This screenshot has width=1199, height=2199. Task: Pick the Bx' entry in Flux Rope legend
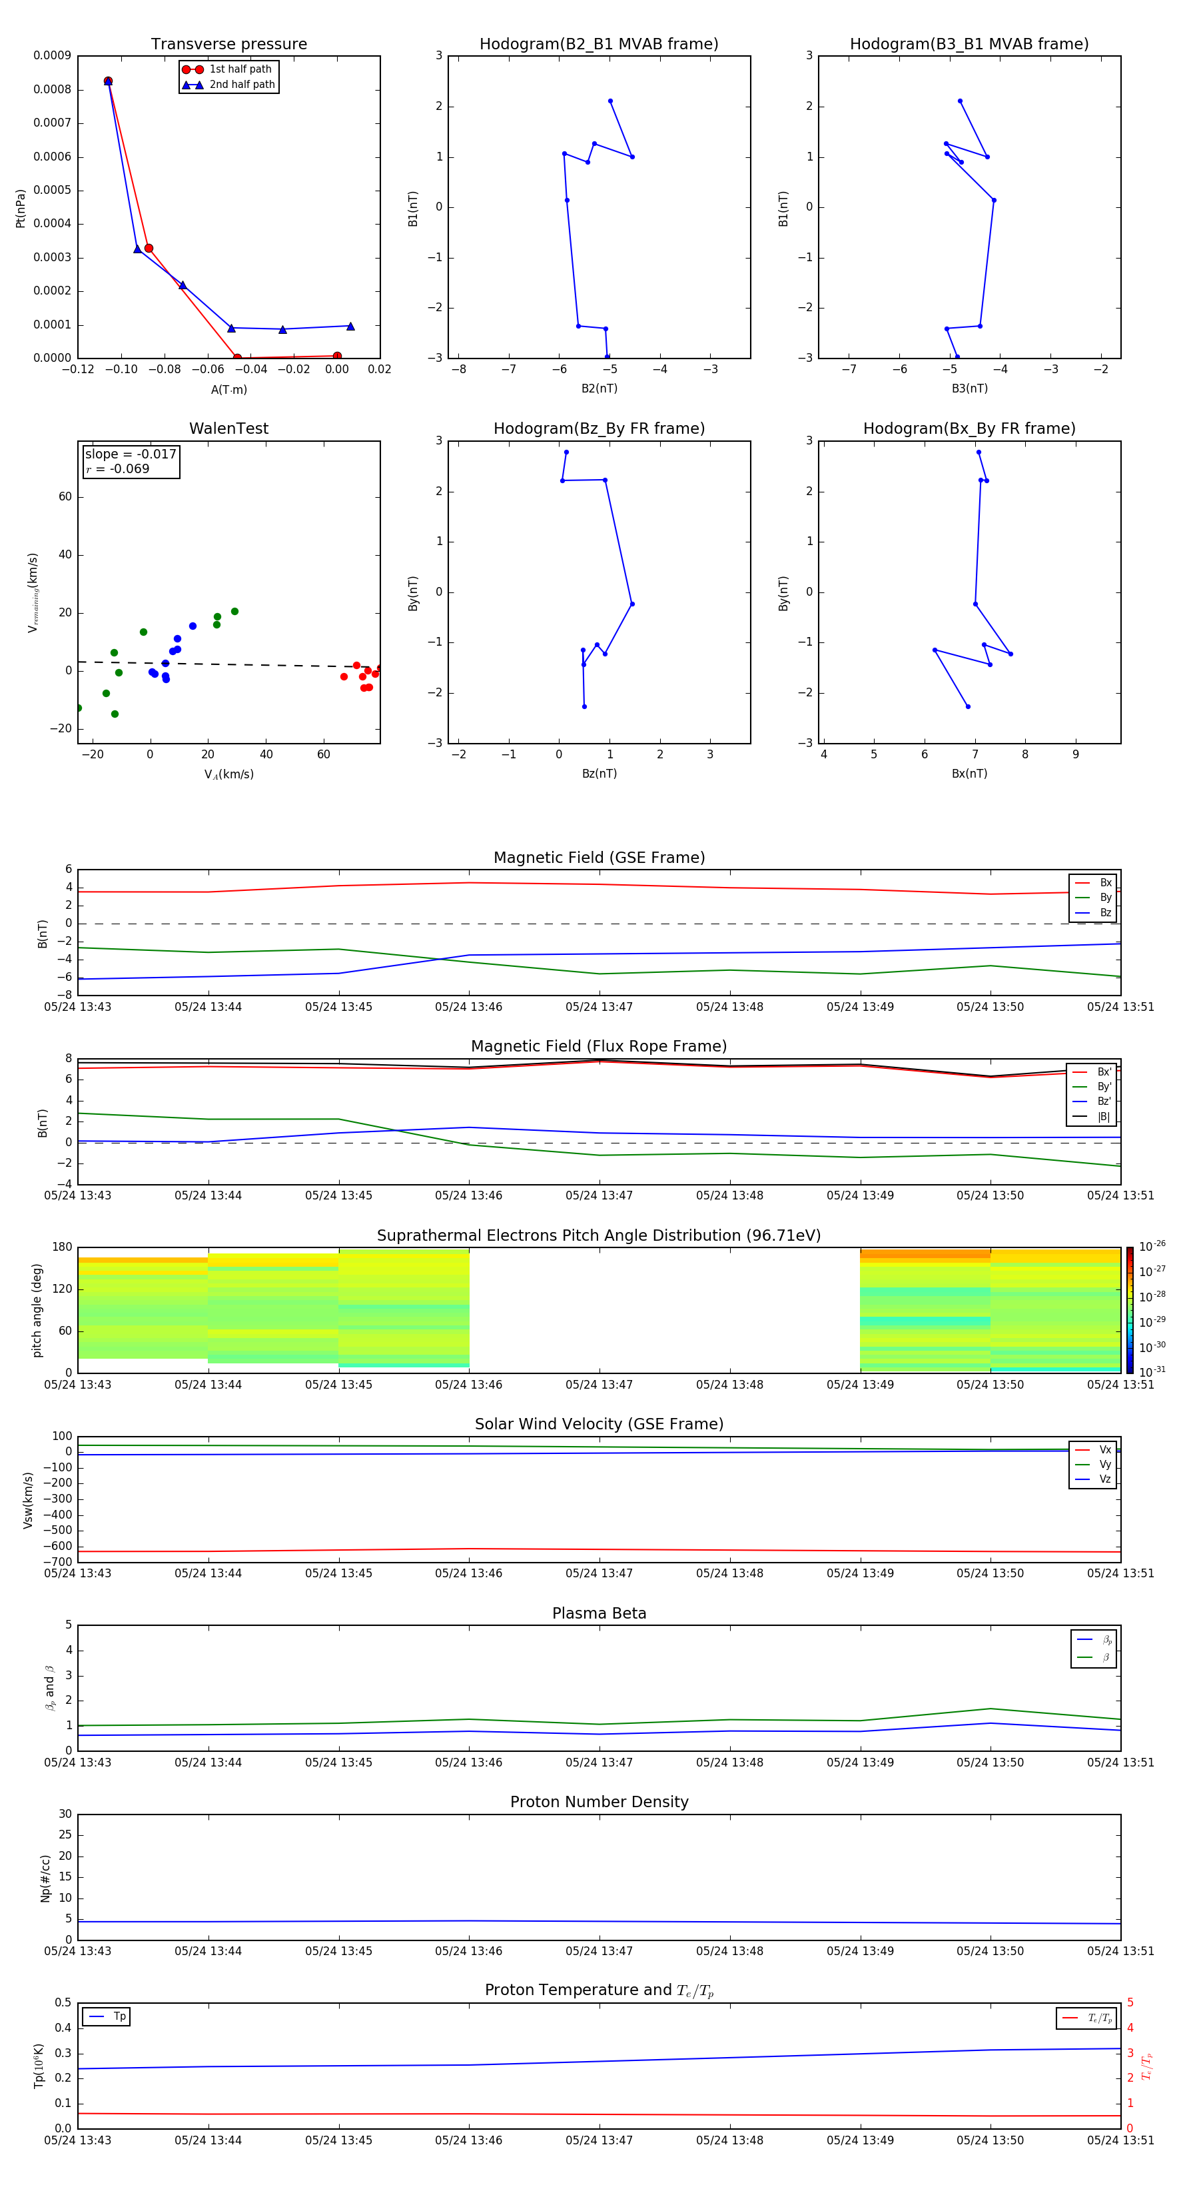tap(1092, 1072)
